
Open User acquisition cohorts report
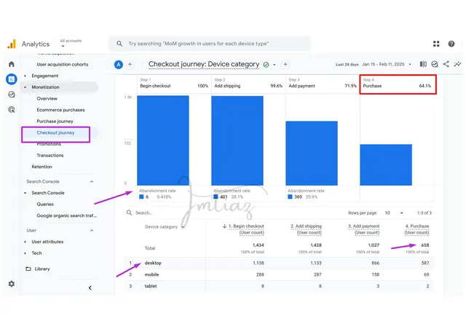click(x=63, y=64)
